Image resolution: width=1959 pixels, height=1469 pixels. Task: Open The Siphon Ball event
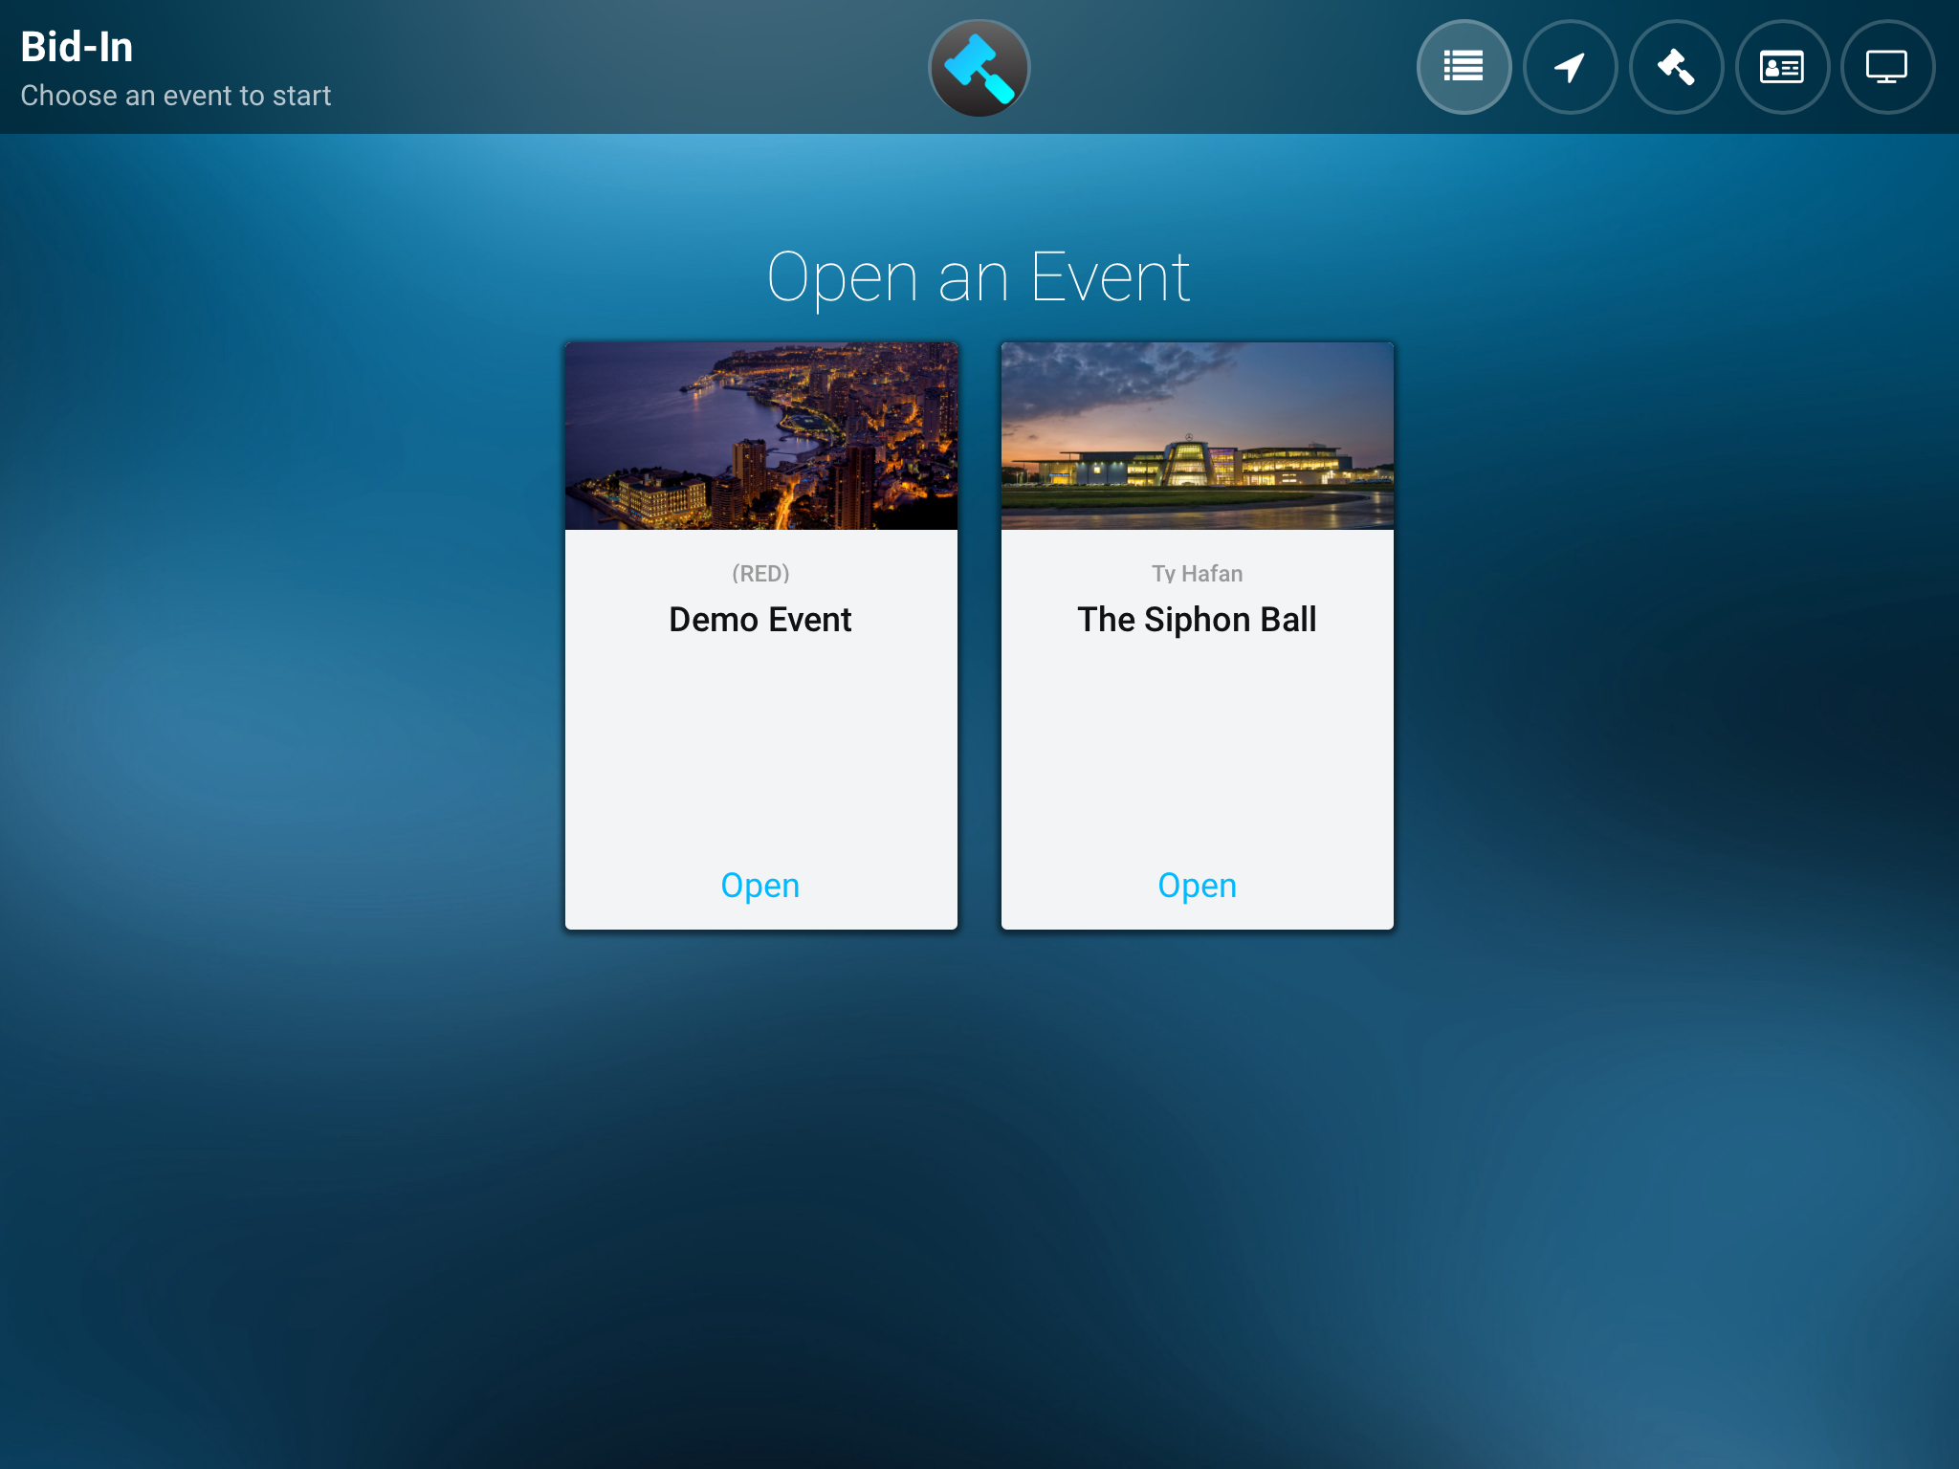[x=1197, y=886]
